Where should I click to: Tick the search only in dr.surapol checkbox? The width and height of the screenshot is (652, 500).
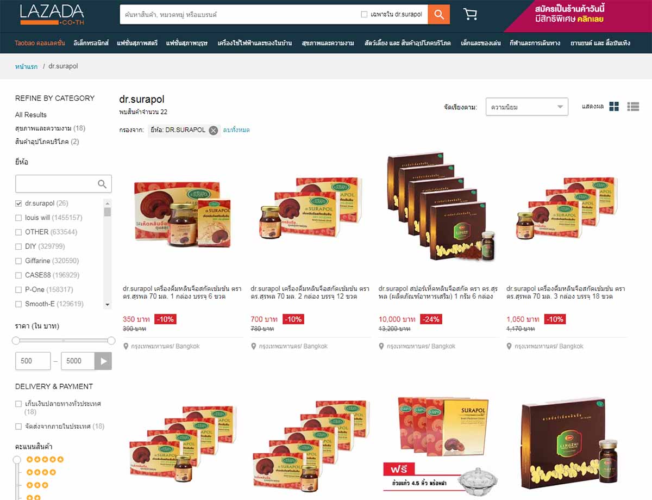coord(364,15)
